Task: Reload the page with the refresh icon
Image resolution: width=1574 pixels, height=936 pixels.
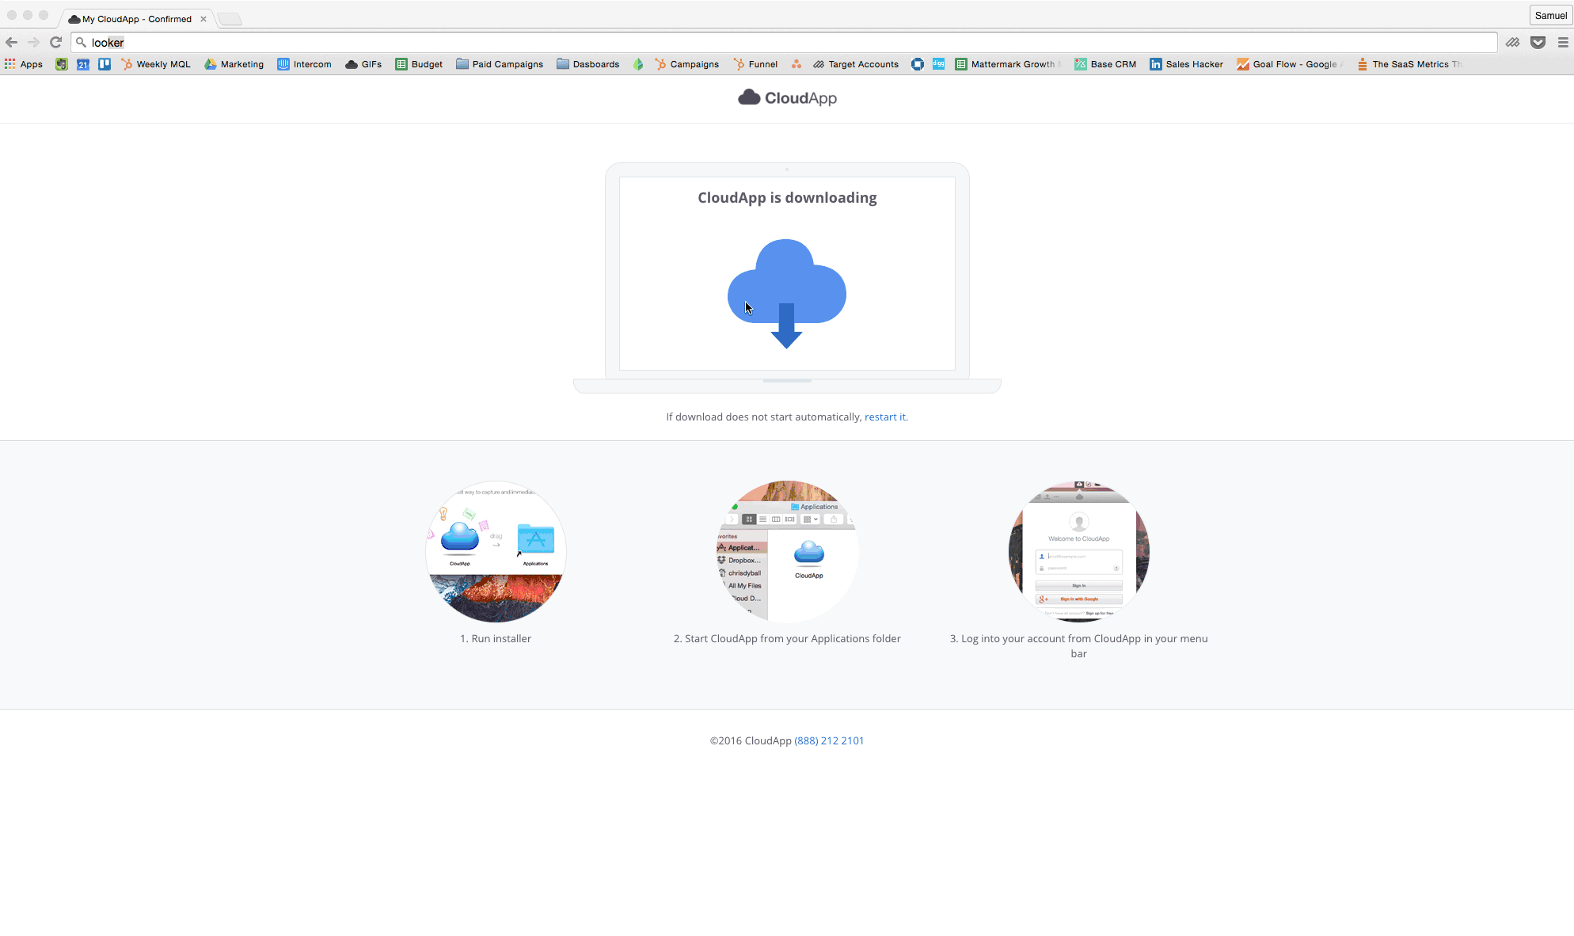Action: tap(55, 42)
